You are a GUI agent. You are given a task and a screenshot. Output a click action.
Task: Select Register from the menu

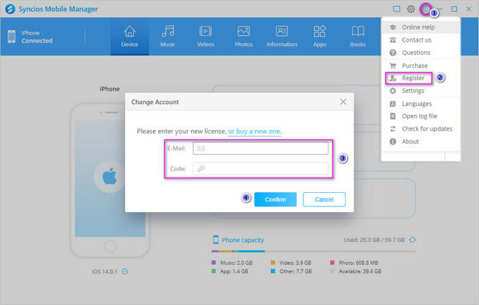413,78
